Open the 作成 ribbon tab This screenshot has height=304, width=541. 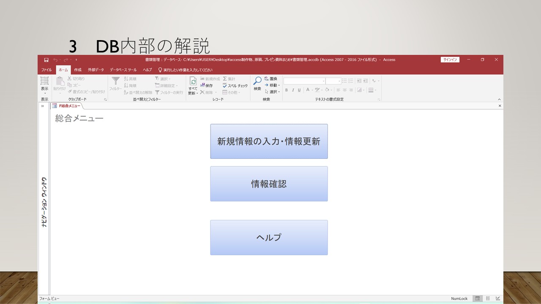[x=78, y=70]
